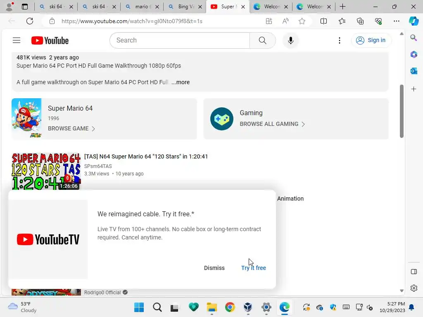Open chevron next to BROWSE ALL GAMING
The width and height of the screenshot is (423, 317).
[x=303, y=124]
